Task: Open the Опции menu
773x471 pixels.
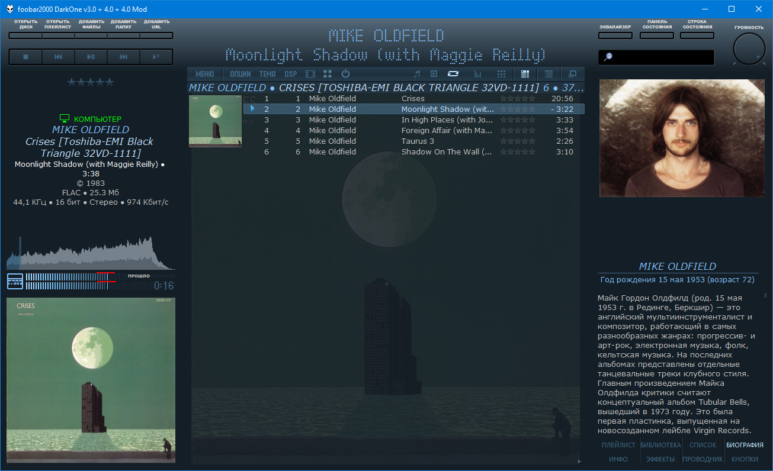Action: [240, 74]
